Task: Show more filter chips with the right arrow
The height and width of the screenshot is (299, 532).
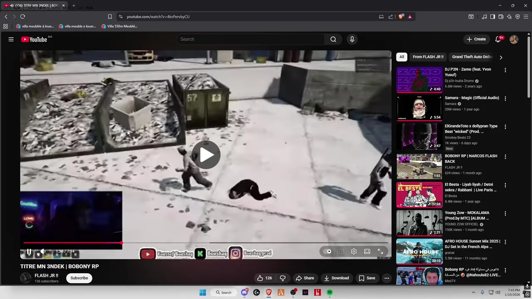Action: [x=501, y=57]
